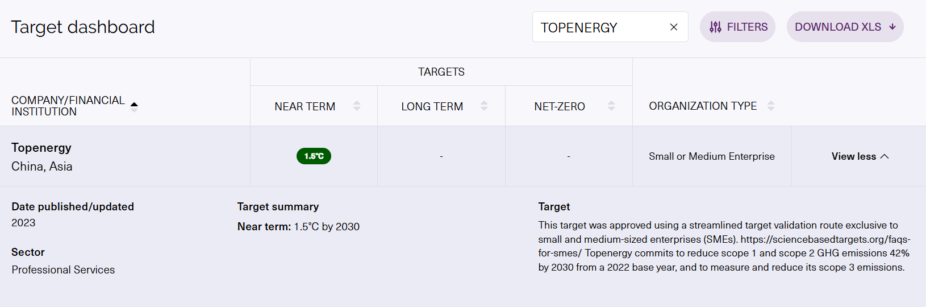Open the sciencebasedtargets.org SME FAQs URL
Viewport: 926px width, 307px height.
coord(825,239)
